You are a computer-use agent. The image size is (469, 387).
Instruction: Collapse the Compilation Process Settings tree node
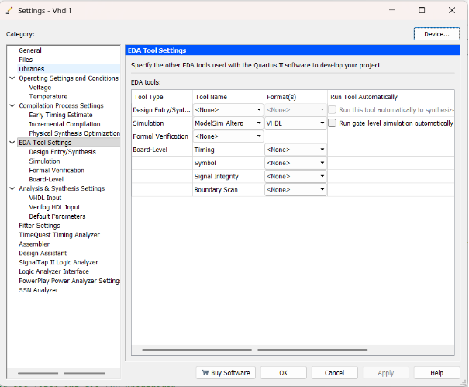(13, 106)
